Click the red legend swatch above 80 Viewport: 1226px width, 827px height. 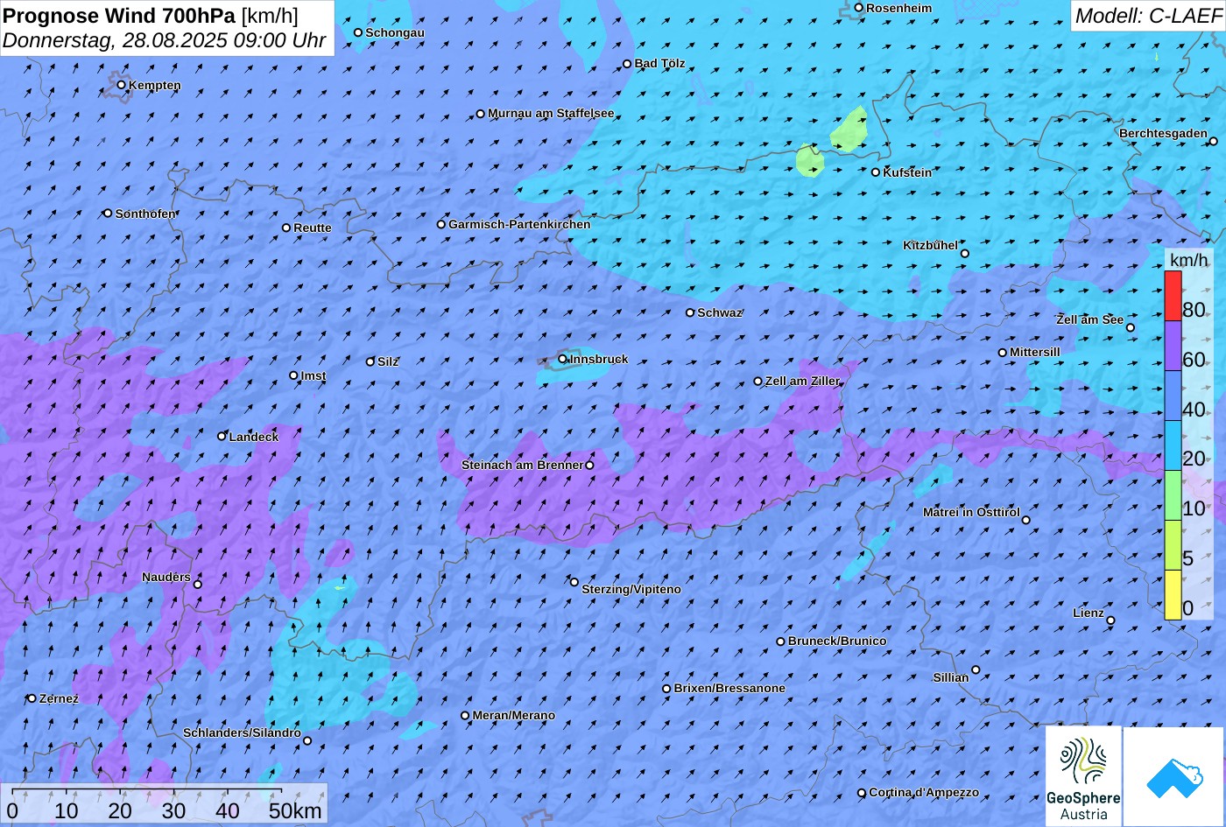tap(1173, 296)
